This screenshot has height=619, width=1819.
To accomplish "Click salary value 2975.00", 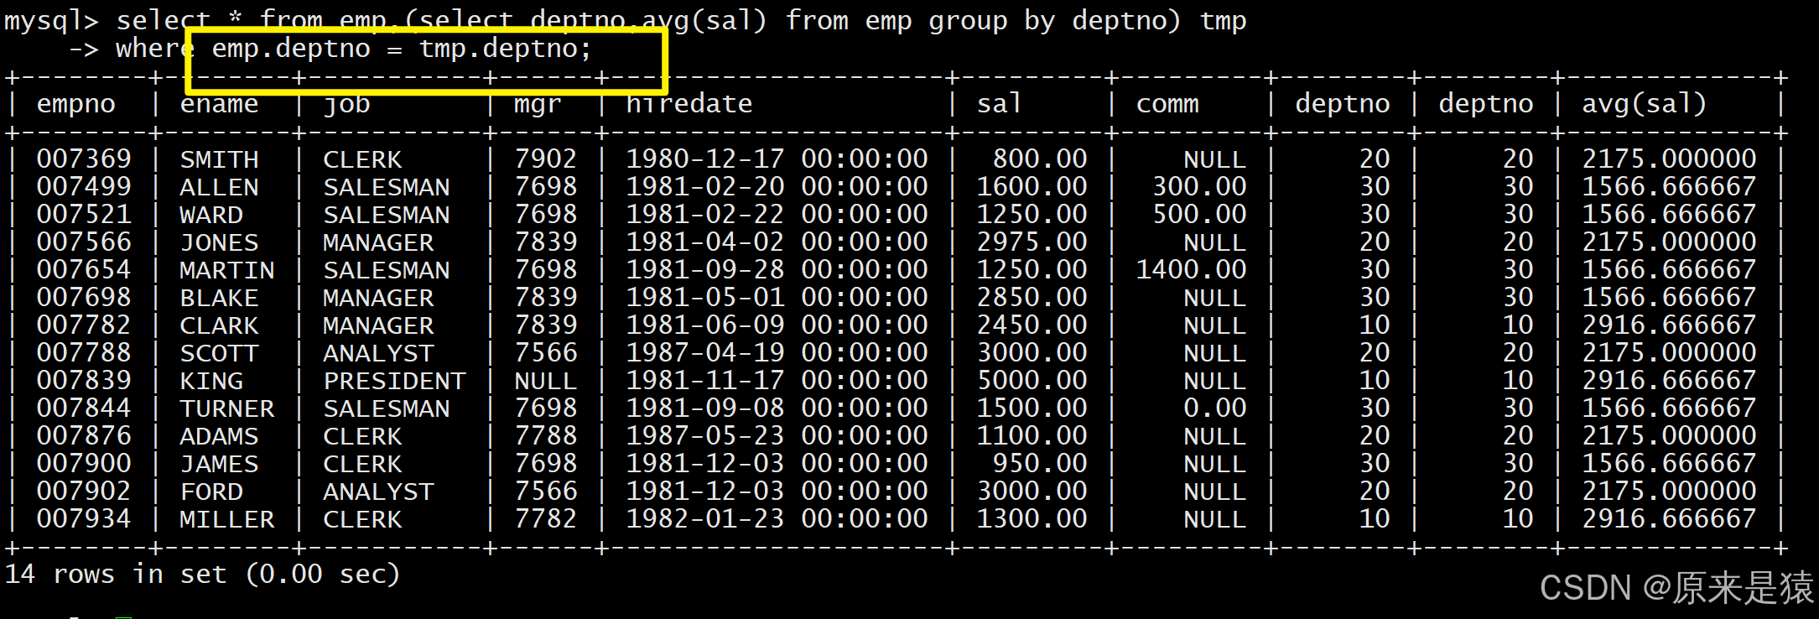I will [1032, 242].
